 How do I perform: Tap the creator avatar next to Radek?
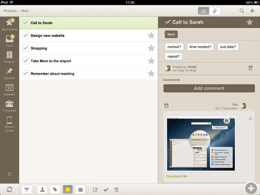[x=168, y=68]
